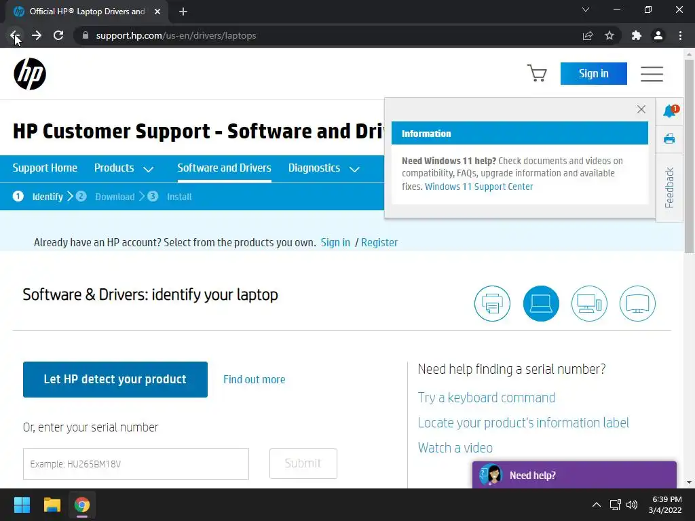Image resolution: width=695 pixels, height=521 pixels.
Task: Open the Need help? chat widget
Action: (574, 475)
